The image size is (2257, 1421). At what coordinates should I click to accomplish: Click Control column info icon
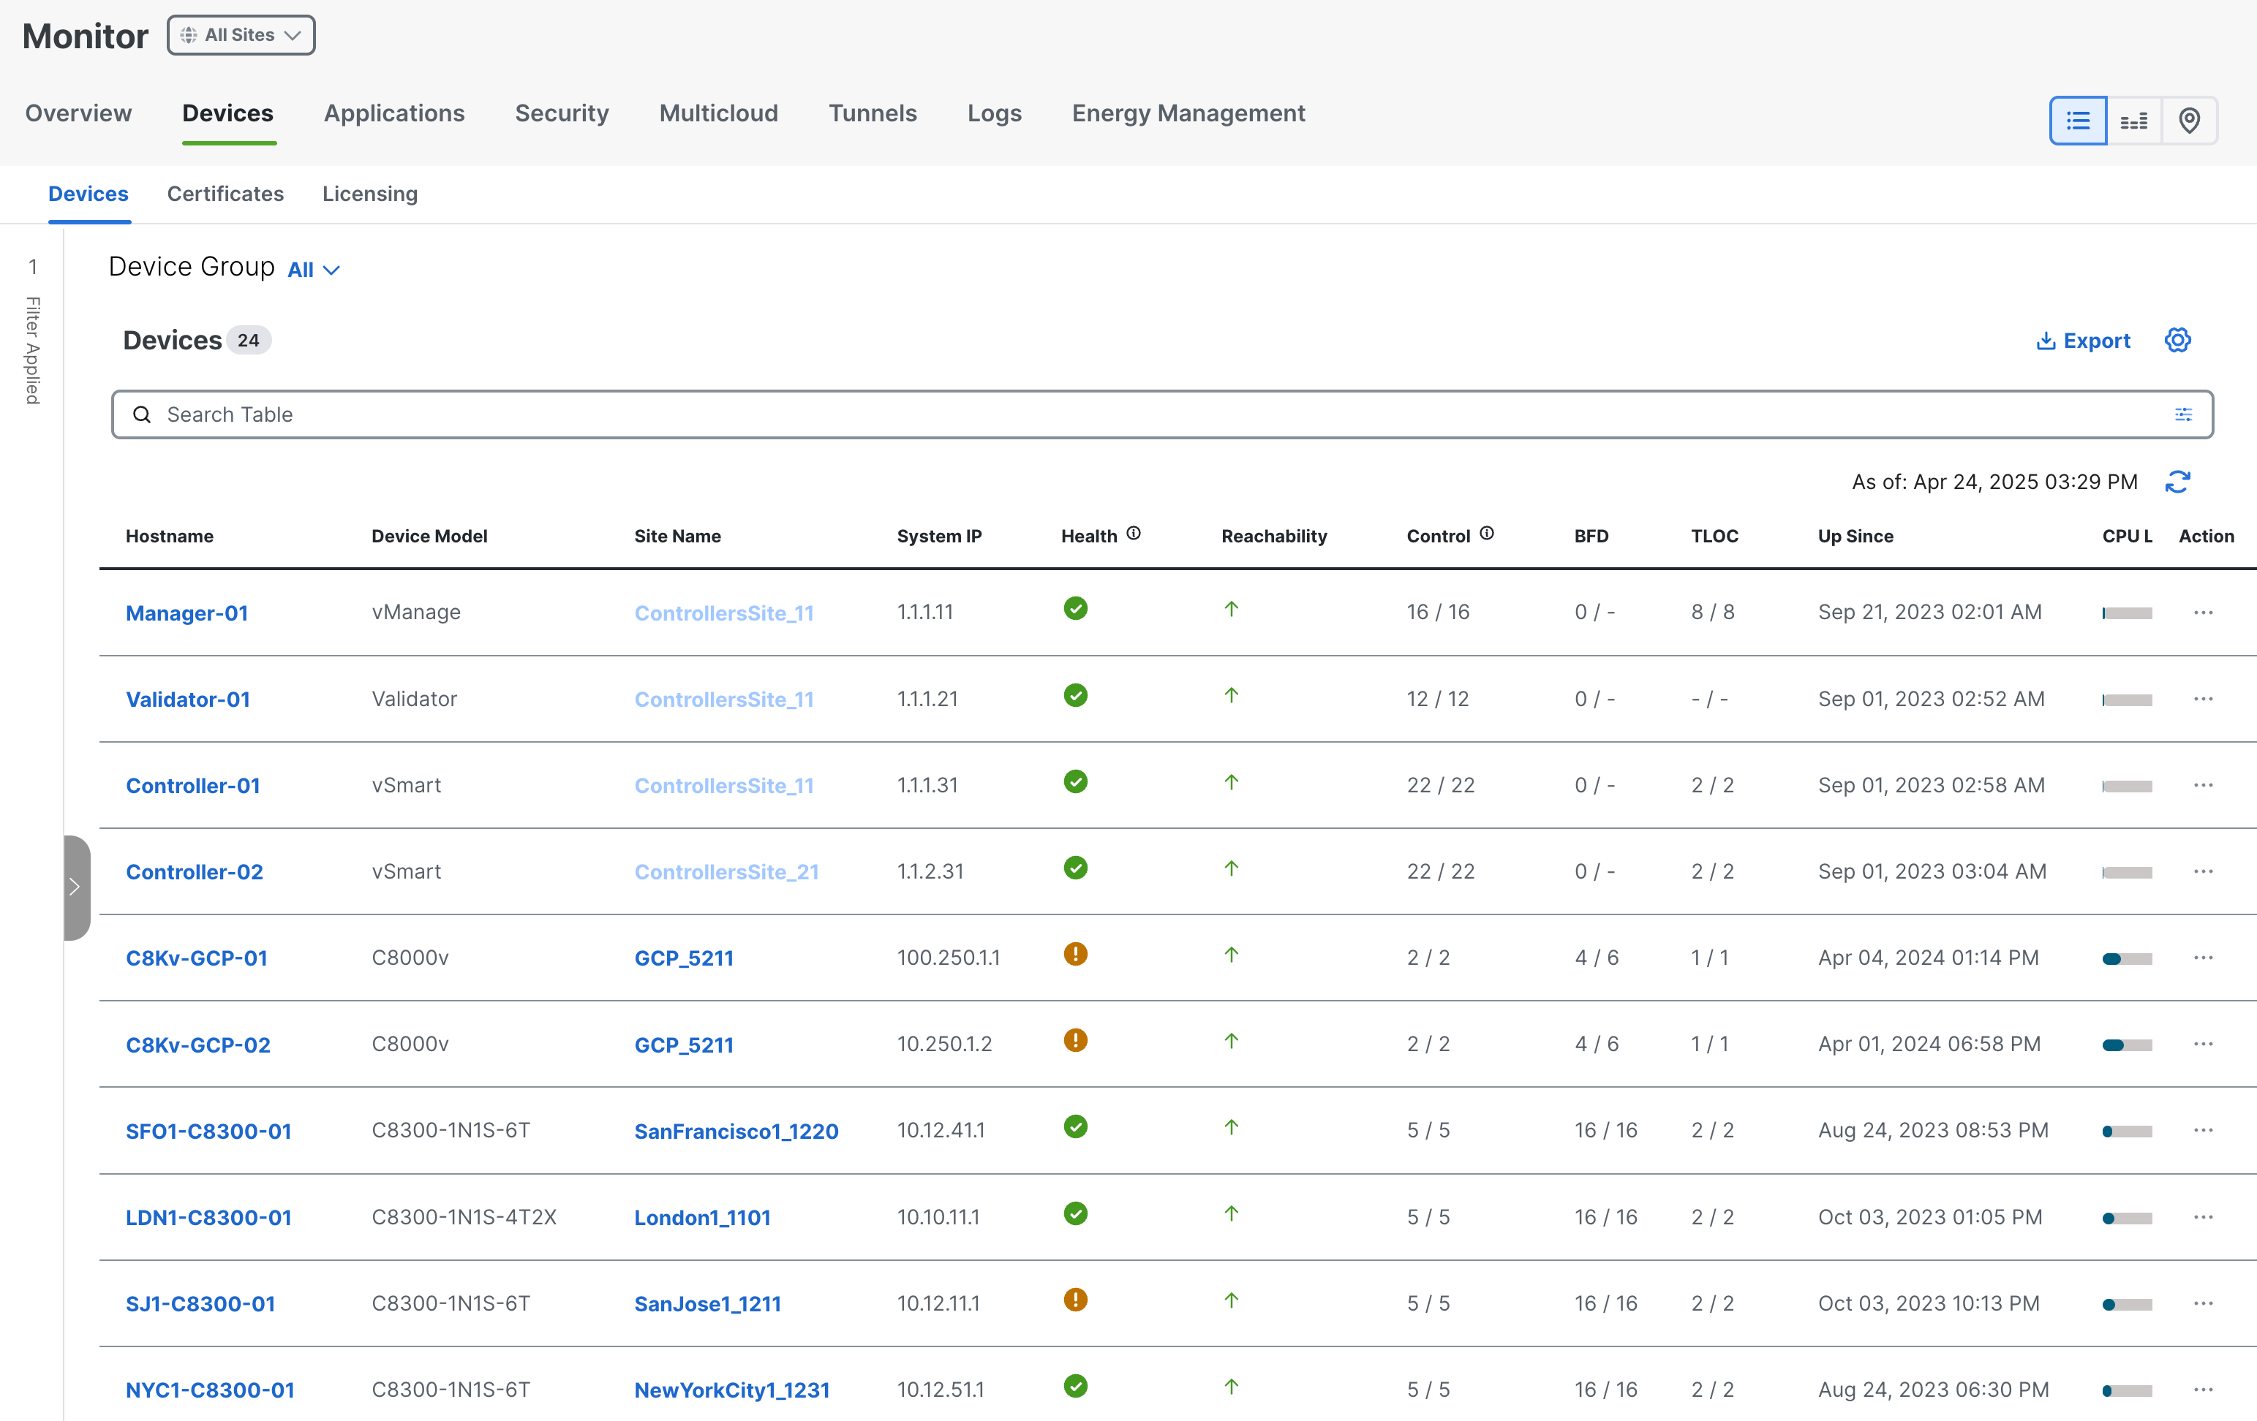click(1487, 534)
